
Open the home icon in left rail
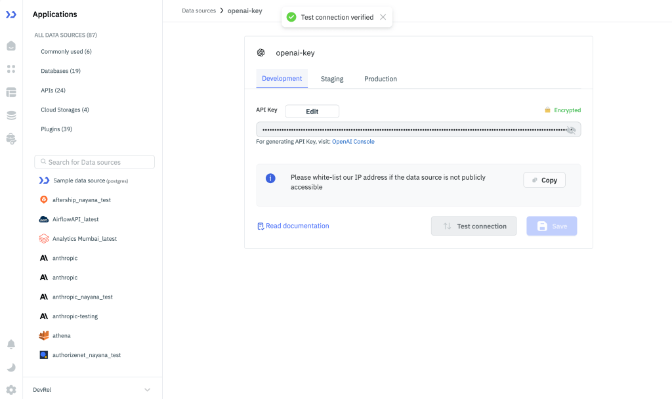coord(11,46)
